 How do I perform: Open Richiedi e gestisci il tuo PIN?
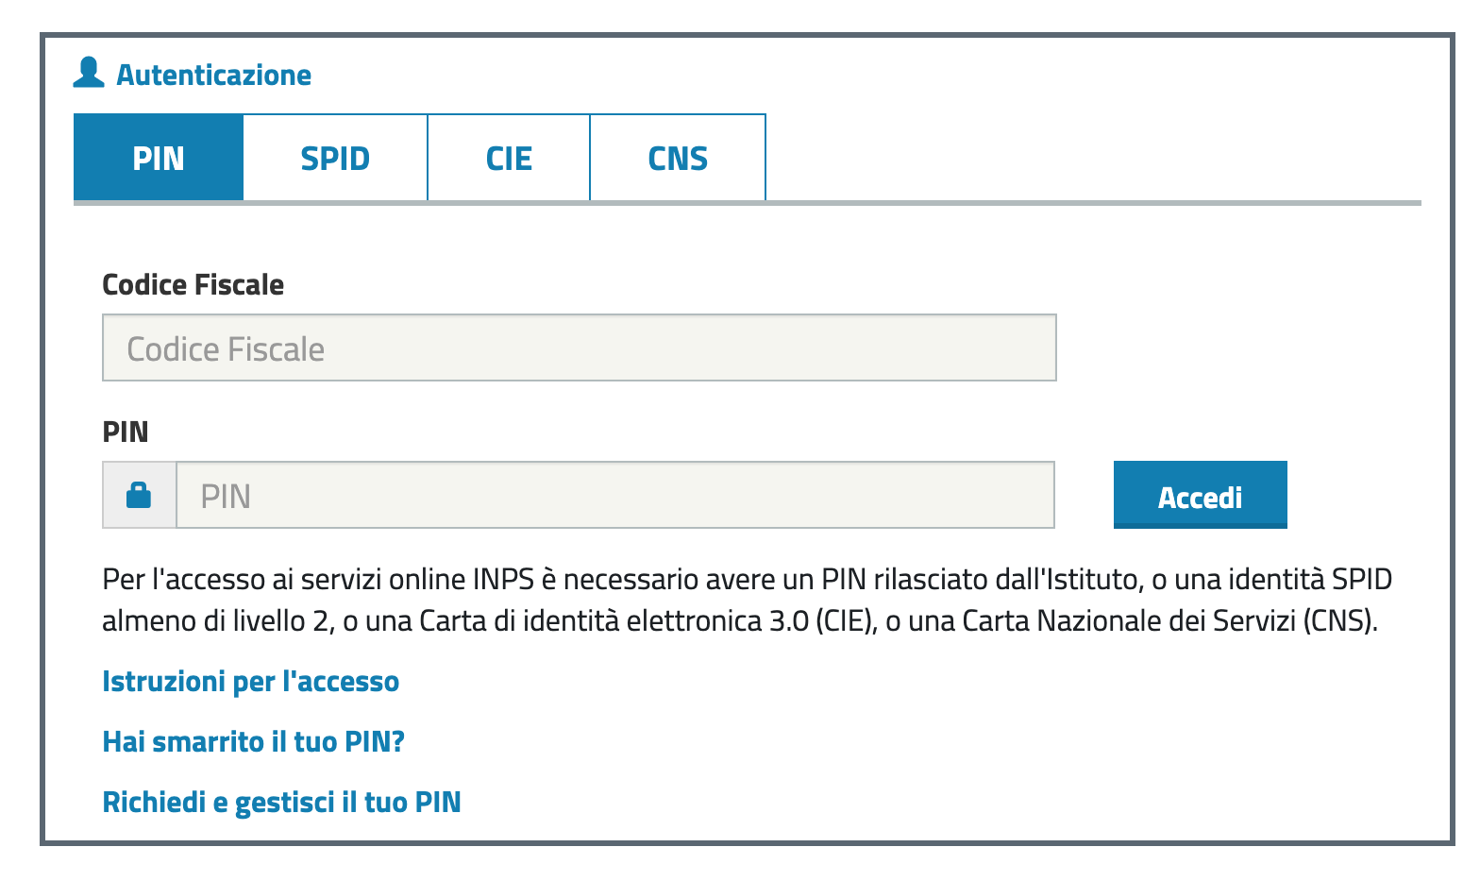click(281, 802)
